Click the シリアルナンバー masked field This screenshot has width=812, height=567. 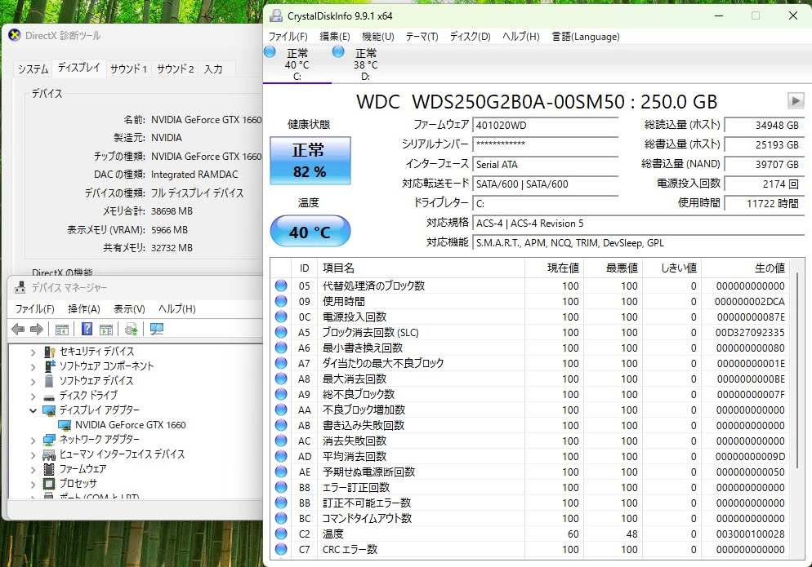tap(546, 144)
